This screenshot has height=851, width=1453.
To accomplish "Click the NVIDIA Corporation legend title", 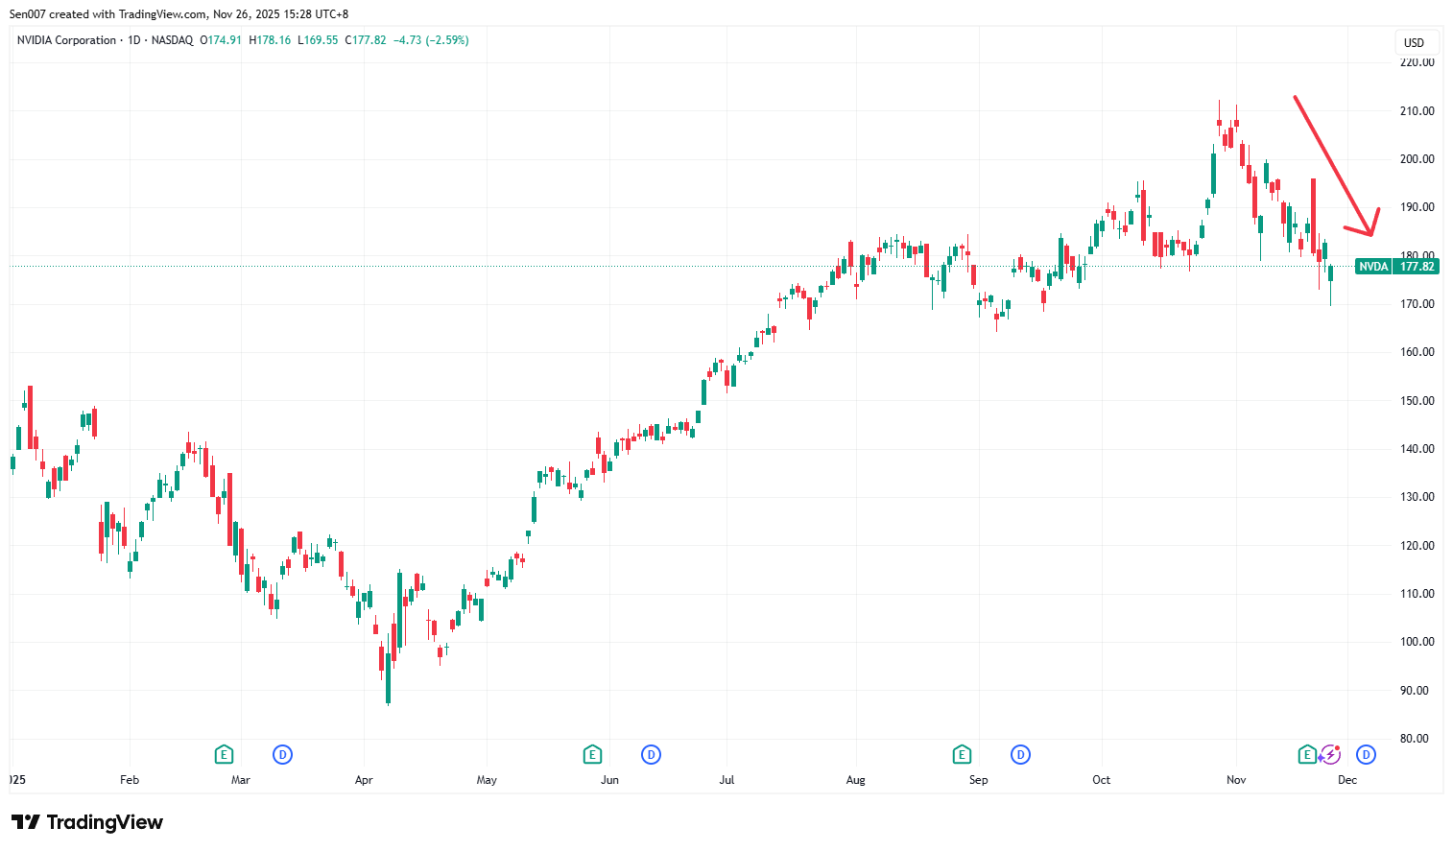I will click(x=67, y=40).
